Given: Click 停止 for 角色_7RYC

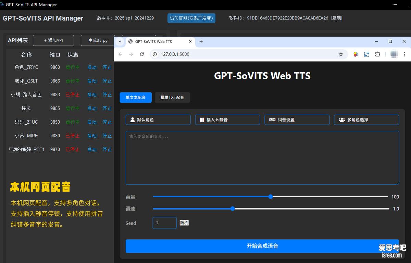Looking at the screenshot, I should 107,67.
